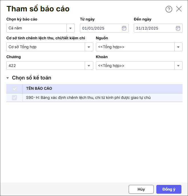This screenshot has width=188, height=196.
Task: Expand the Chọn kỳ báo cáo dropdown
Action: pyautogui.click(x=70, y=28)
